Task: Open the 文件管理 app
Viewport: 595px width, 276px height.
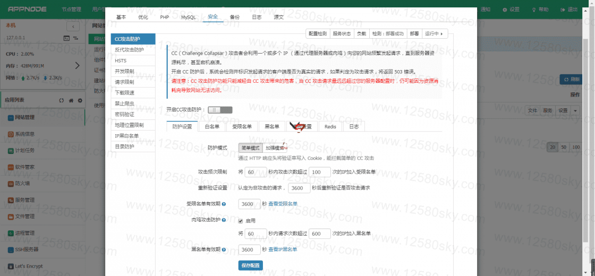Action: click(x=42, y=217)
